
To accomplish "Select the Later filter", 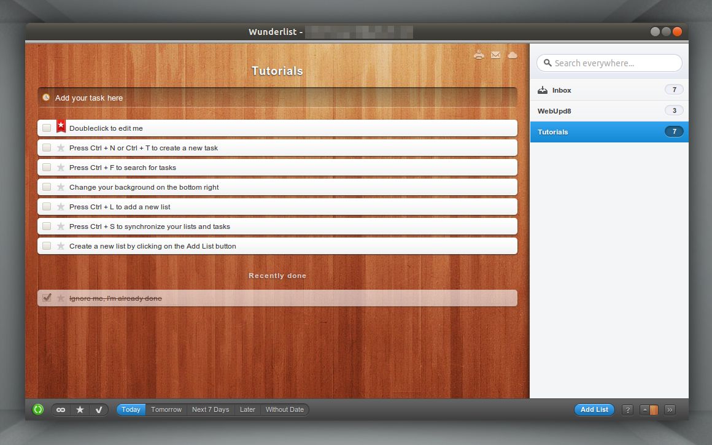I will pyautogui.click(x=247, y=409).
